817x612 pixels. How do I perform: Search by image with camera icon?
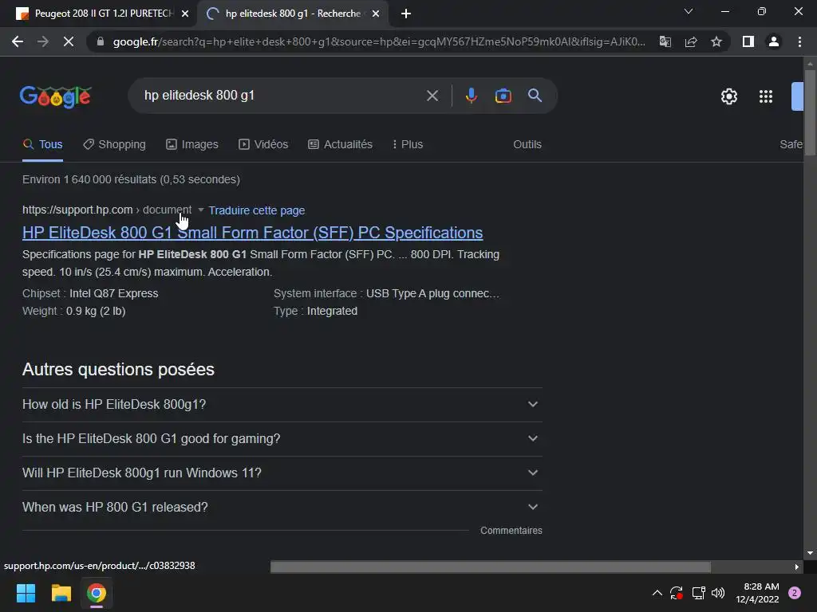pos(503,96)
